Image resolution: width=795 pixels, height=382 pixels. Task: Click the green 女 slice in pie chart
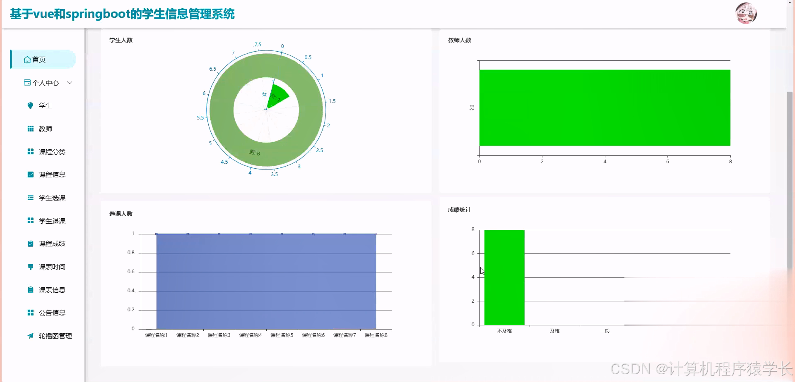pyautogui.click(x=277, y=97)
